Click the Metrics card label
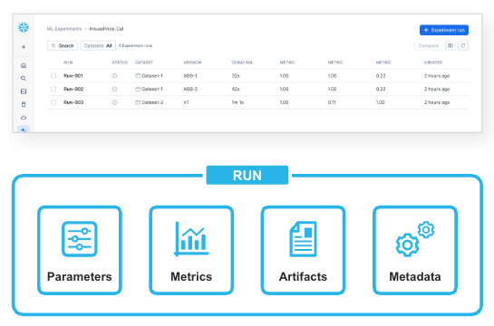Viewport: 494px width, 326px height. point(191,276)
